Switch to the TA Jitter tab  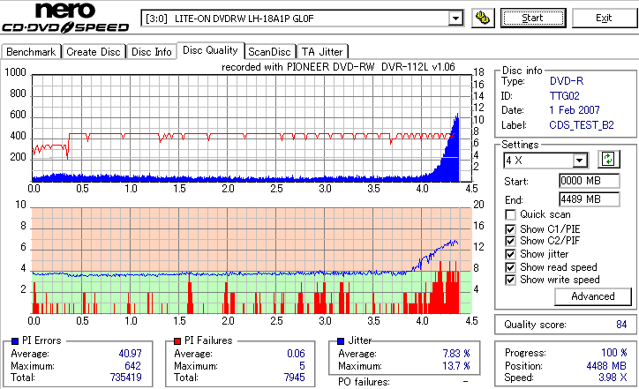322,52
